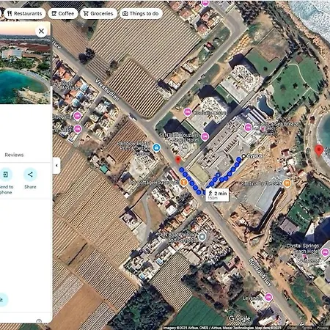Filter map by Groceries
Screen dimensions: 330x330
[x=98, y=13]
